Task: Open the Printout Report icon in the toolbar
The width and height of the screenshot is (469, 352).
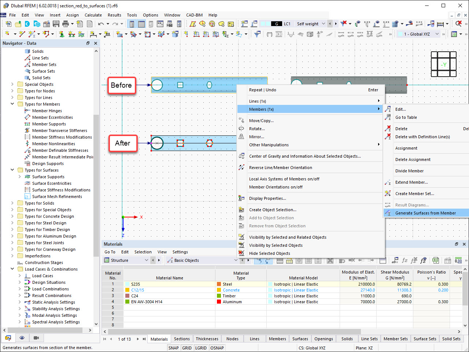Action: 89,23
